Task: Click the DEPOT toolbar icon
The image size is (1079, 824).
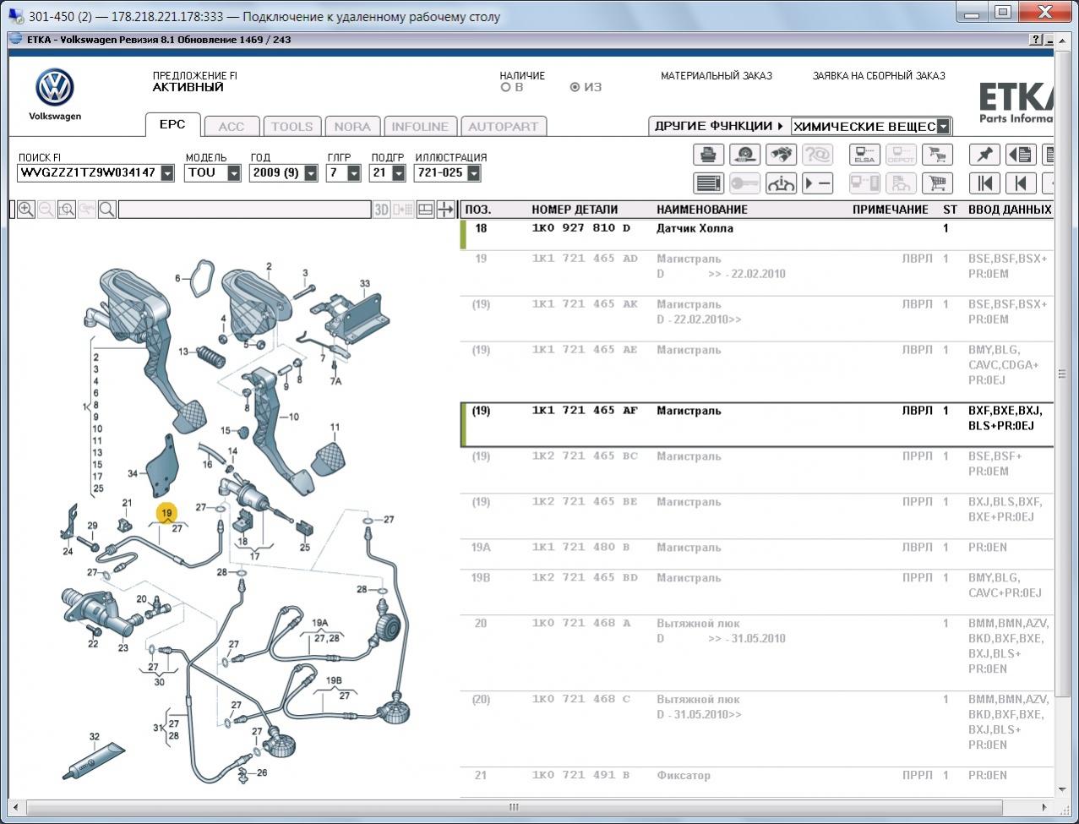Action: tap(901, 155)
